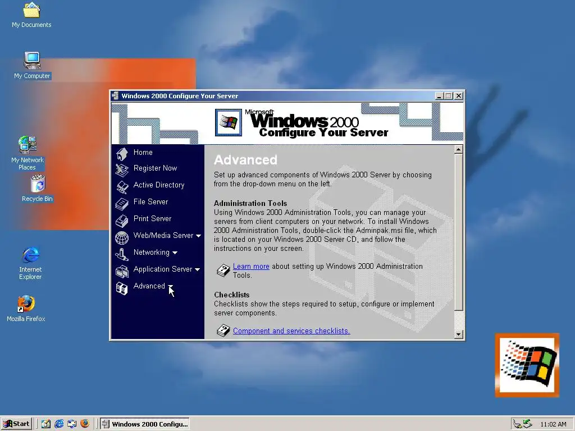Open the Start menu
575x431 pixels.
(x=16, y=424)
